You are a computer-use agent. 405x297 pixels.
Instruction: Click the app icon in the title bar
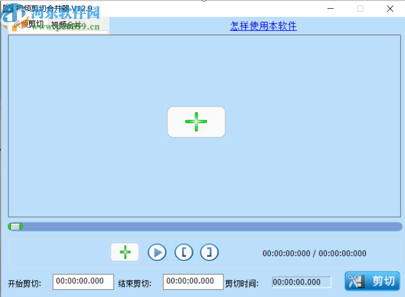pyautogui.click(x=7, y=9)
